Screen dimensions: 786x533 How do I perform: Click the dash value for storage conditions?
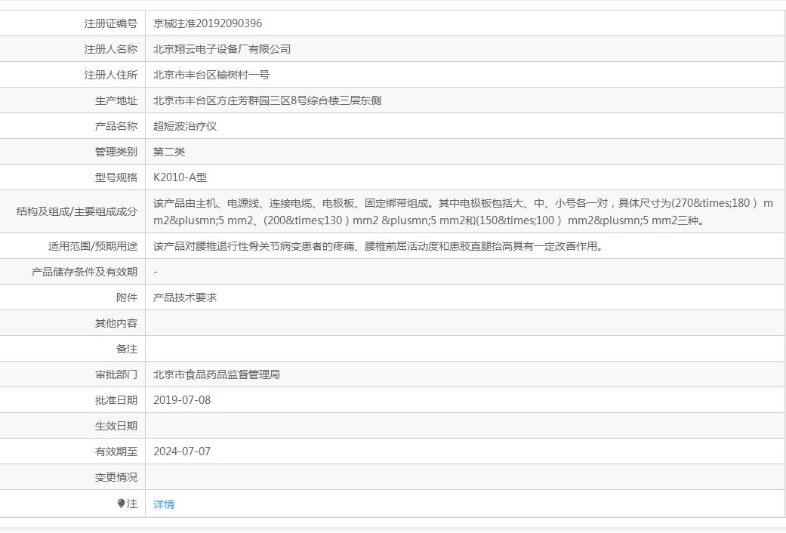point(156,273)
